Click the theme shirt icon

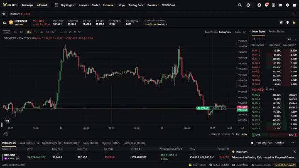[x=294, y=5]
